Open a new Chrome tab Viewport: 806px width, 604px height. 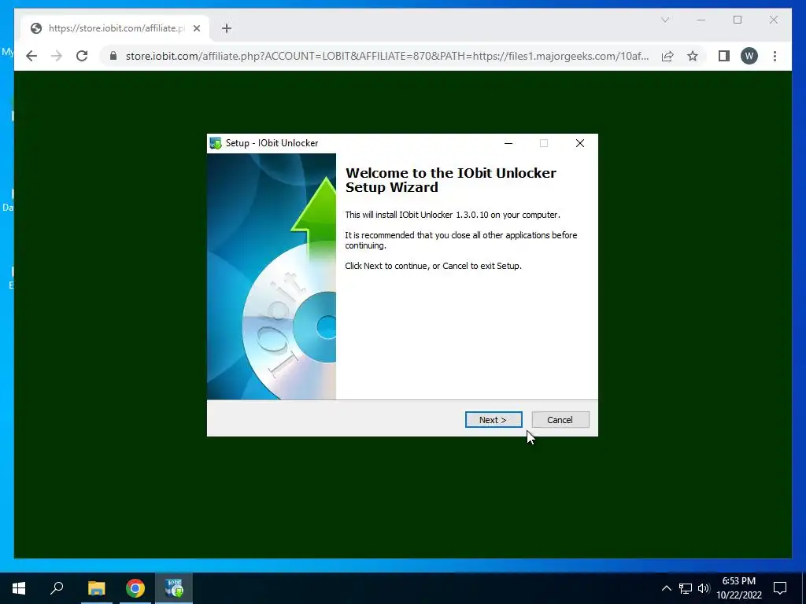(x=227, y=28)
